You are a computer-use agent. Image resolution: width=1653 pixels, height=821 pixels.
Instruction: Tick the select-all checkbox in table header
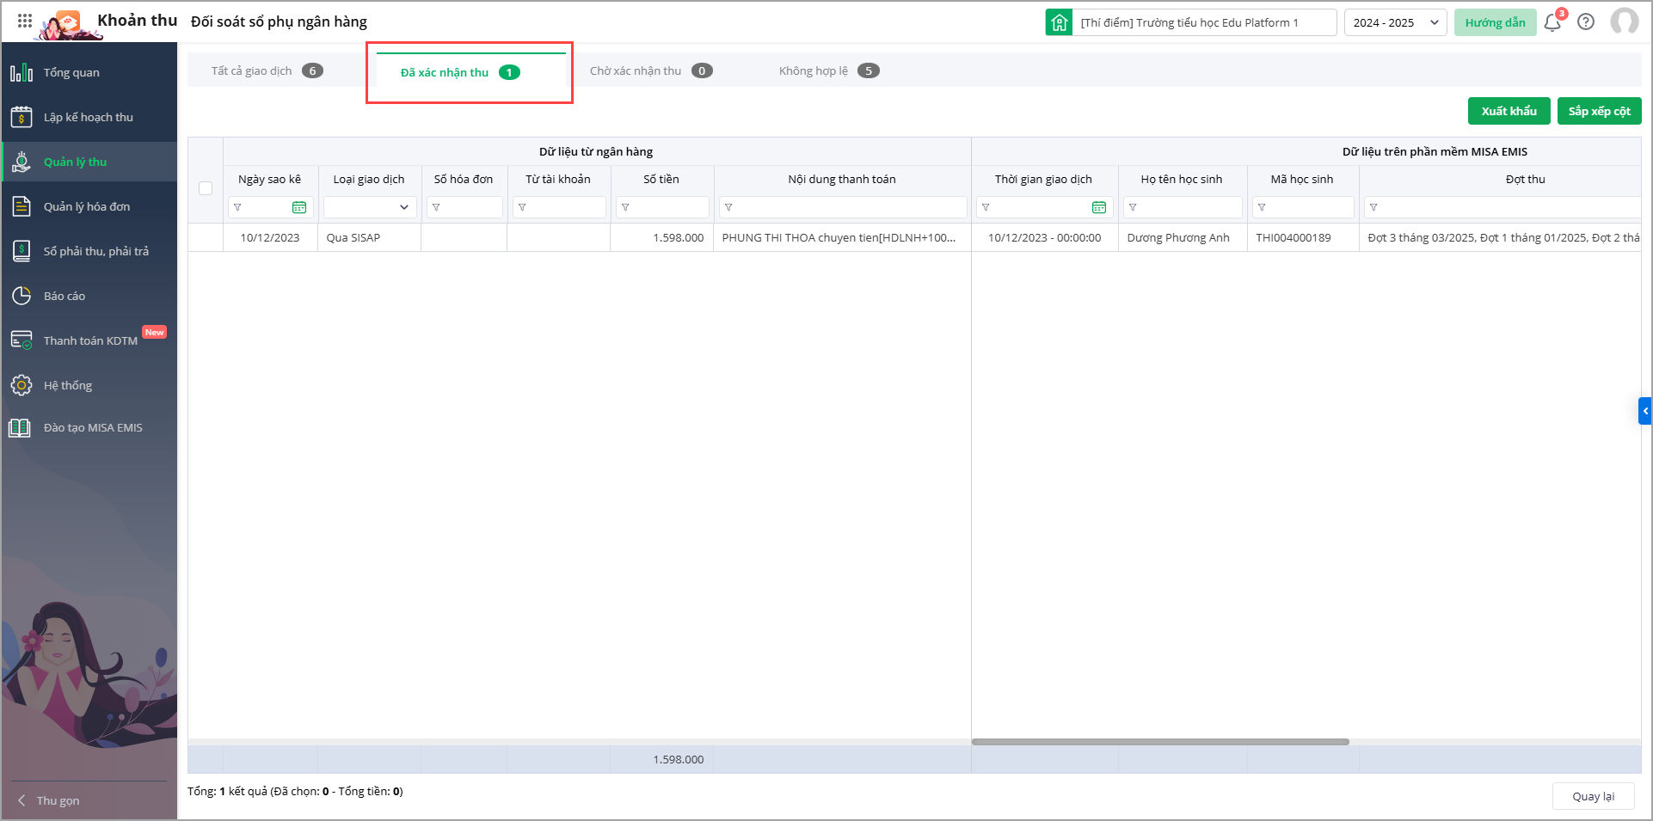(x=206, y=188)
